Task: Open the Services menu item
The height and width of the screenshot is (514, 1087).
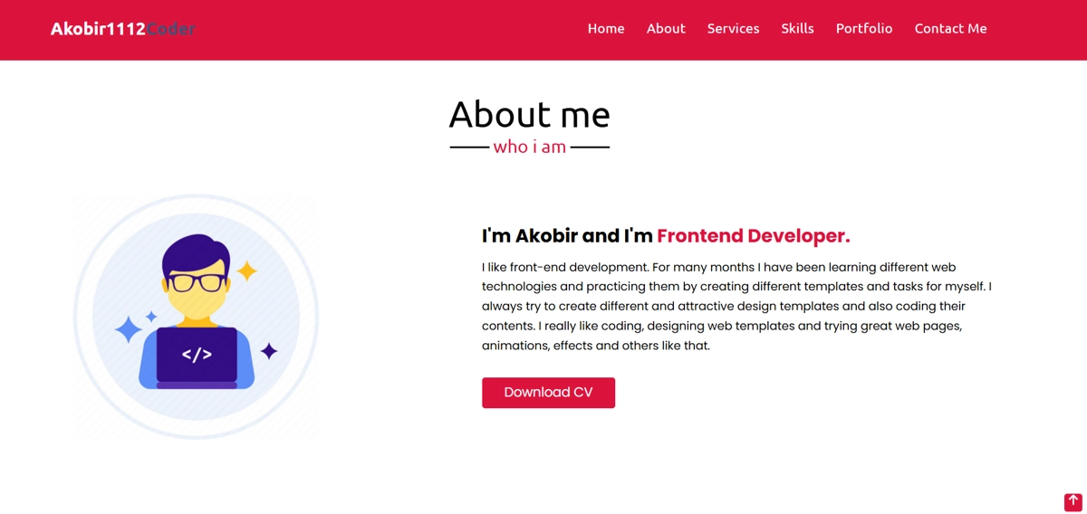Action: tap(733, 29)
